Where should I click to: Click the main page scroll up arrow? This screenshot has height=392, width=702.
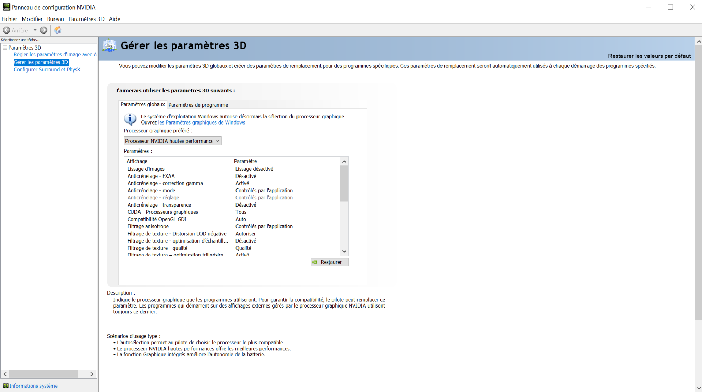[699, 41]
